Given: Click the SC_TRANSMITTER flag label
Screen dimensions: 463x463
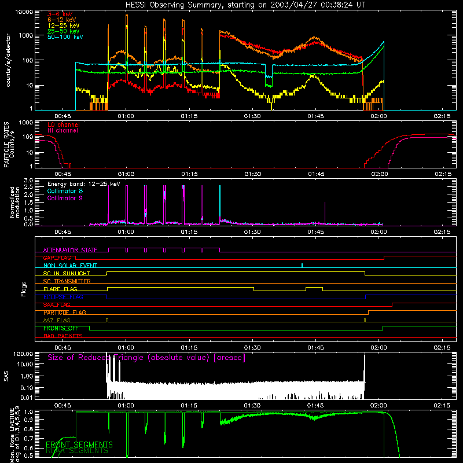Looking at the screenshot, I should pyautogui.click(x=67, y=281).
